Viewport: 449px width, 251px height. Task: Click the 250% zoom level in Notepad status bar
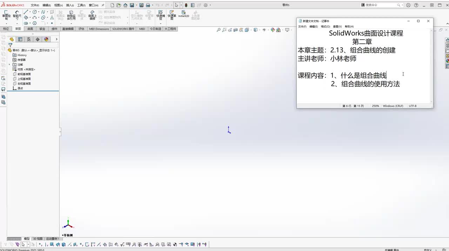(375, 106)
